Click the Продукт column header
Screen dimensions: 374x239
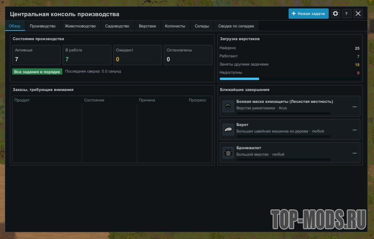[x=22, y=100]
